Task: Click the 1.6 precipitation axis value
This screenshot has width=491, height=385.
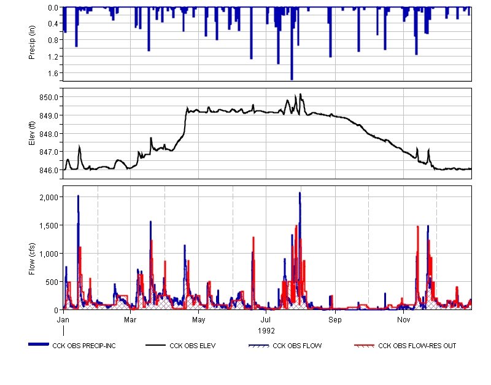Action: pos(53,73)
